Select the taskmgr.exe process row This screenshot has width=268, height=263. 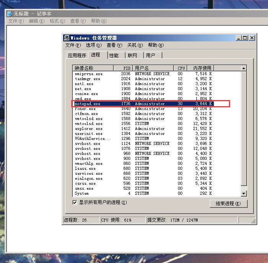pyautogui.click(x=144, y=79)
